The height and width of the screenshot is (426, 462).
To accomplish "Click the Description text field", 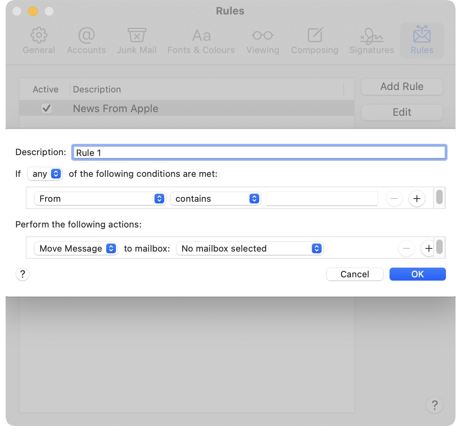I will coord(259,153).
